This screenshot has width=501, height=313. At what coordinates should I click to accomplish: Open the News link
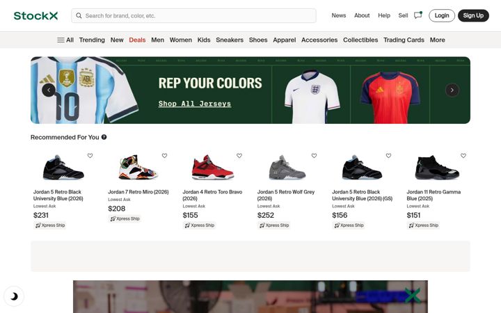click(339, 15)
